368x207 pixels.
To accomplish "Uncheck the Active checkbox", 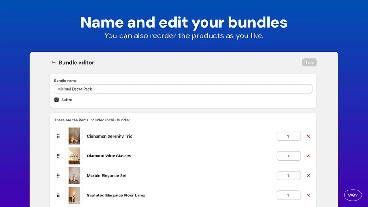I will pos(57,100).
